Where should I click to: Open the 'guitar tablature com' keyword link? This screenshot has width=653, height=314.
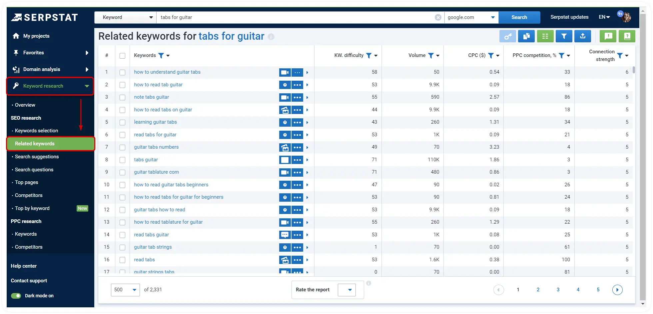click(156, 172)
